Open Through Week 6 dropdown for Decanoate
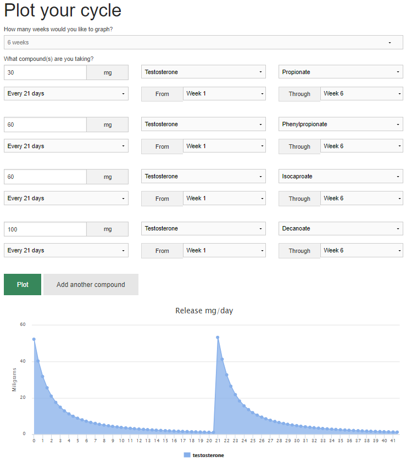The height and width of the screenshot is (462, 417). [362, 250]
